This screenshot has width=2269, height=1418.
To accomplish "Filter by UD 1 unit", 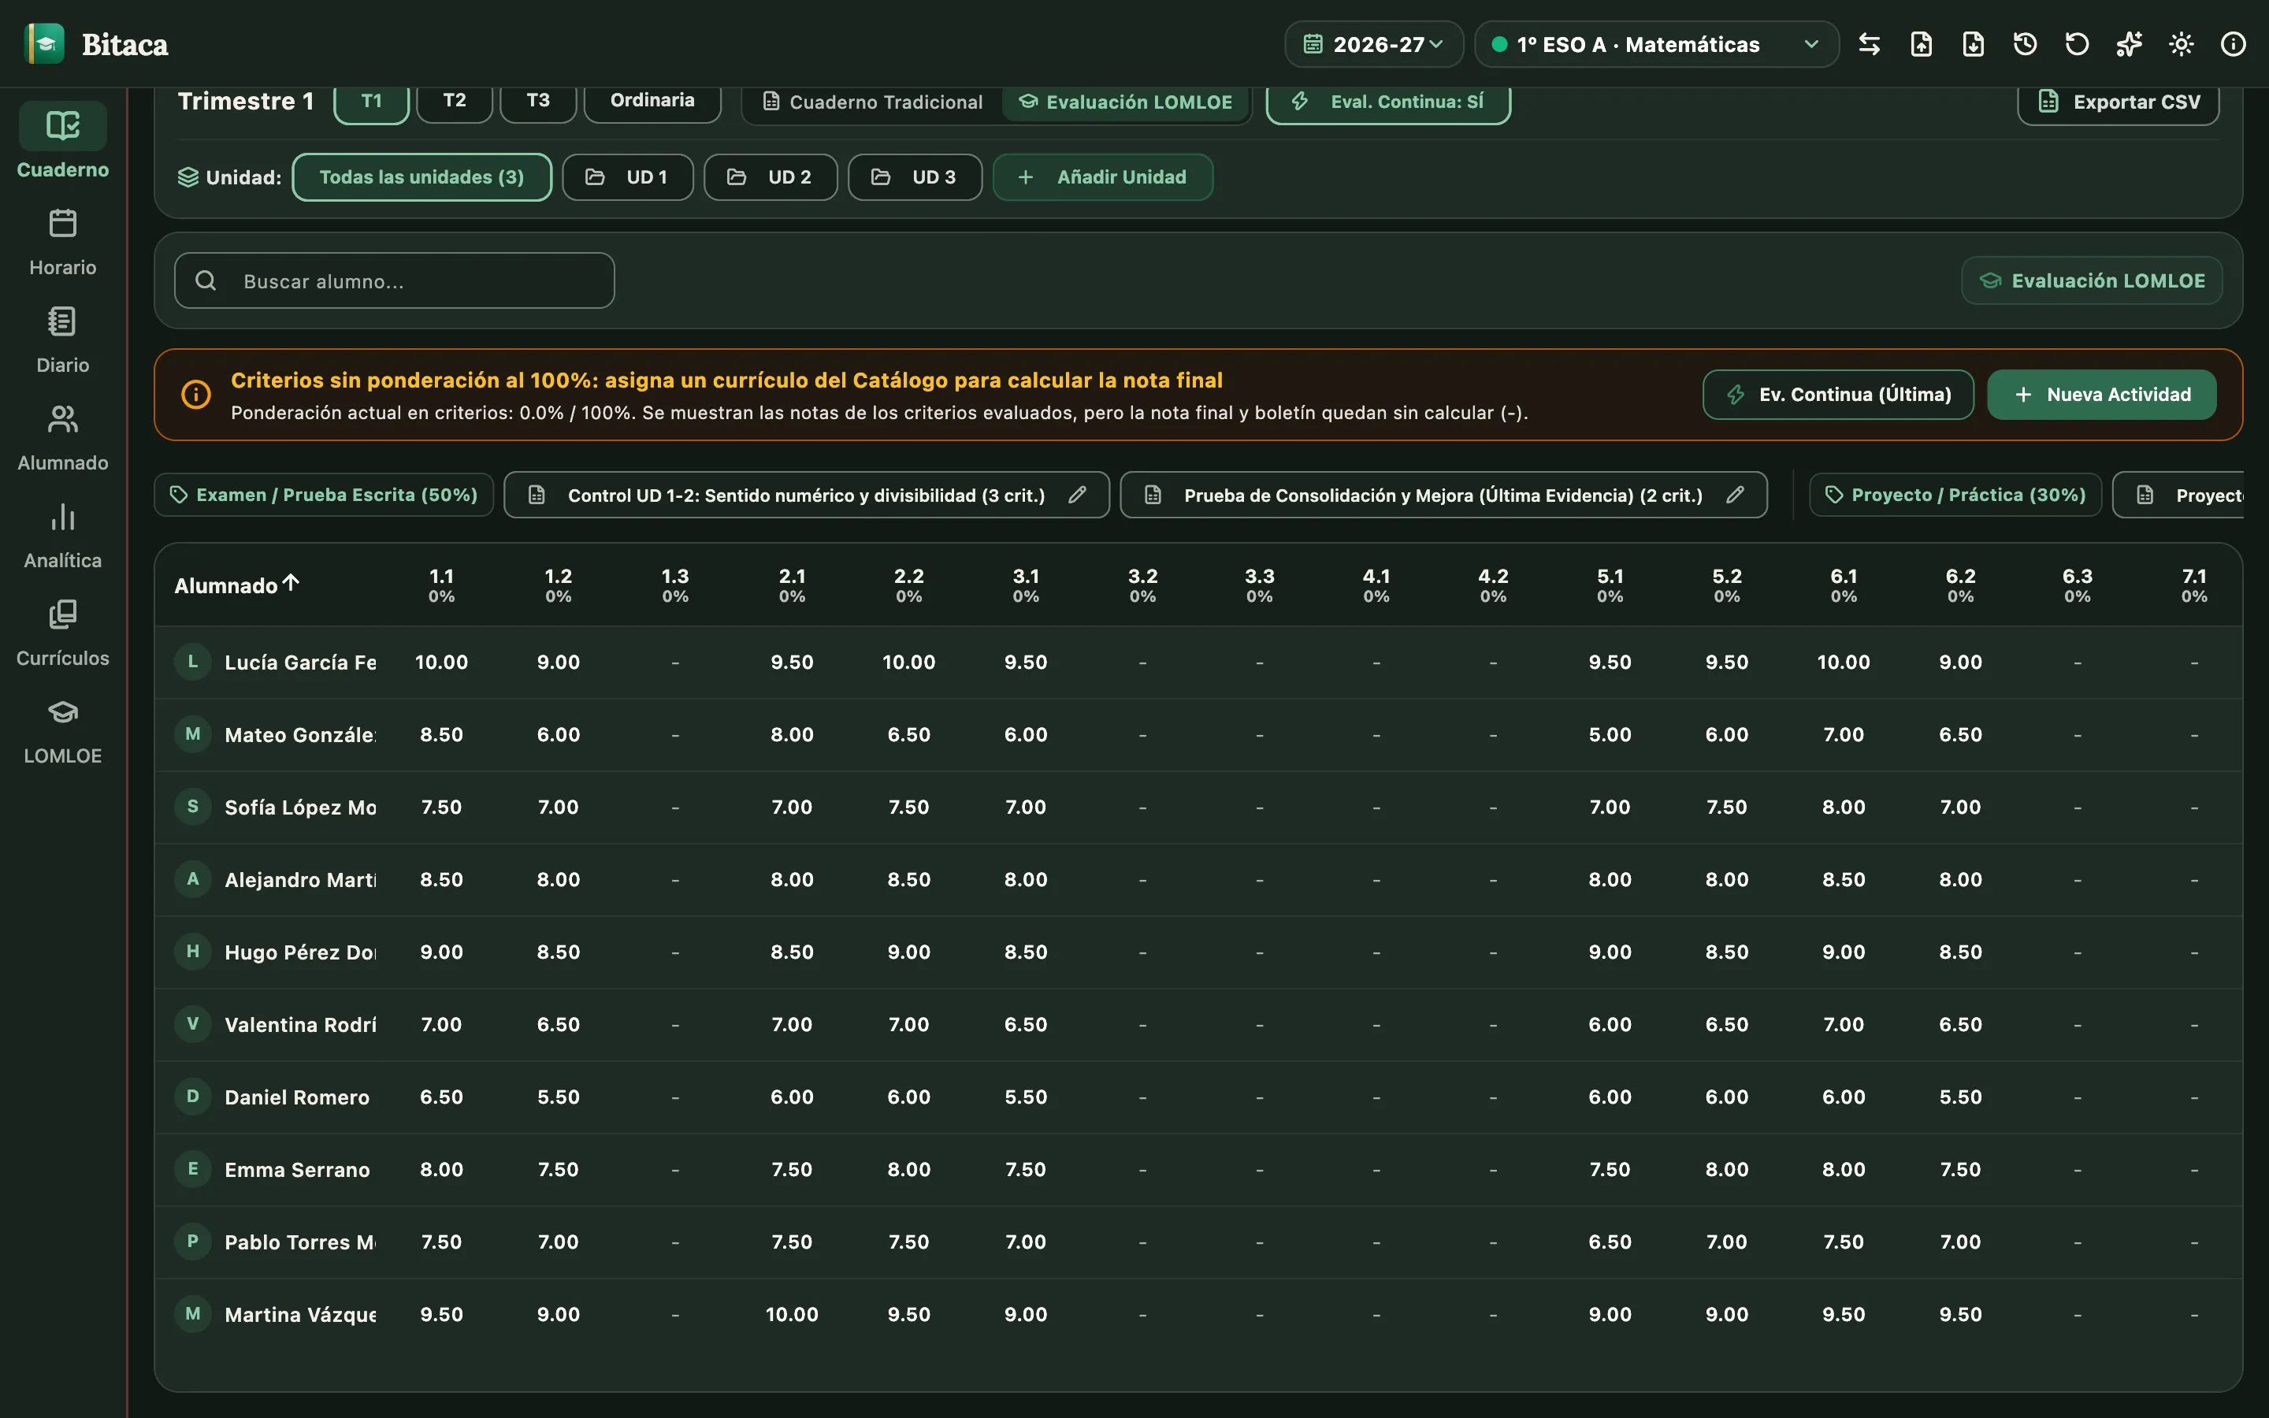I will click(627, 177).
